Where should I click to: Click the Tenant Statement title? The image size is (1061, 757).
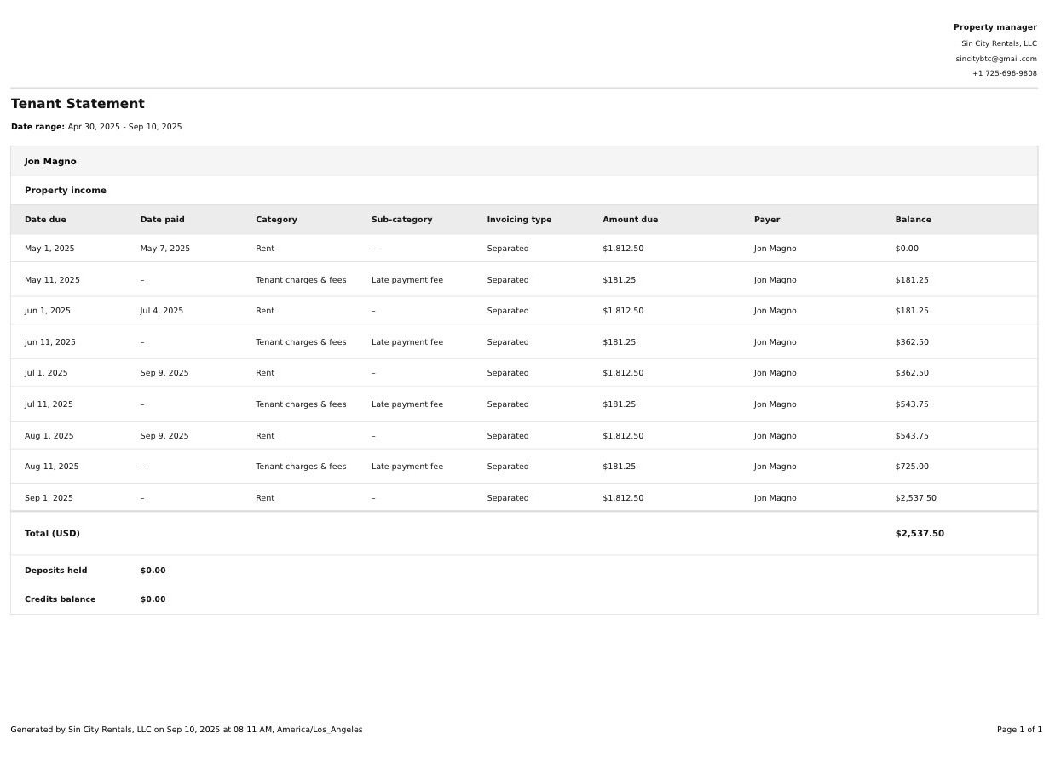(x=78, y=104)
